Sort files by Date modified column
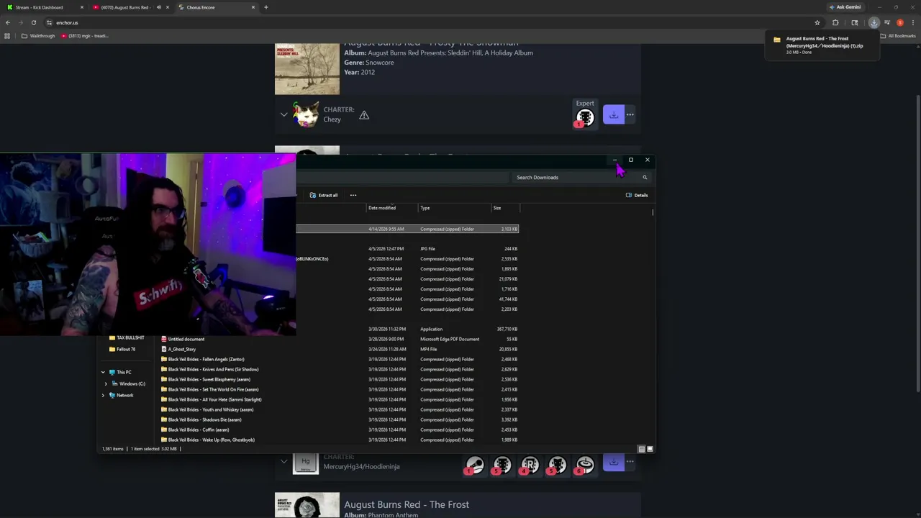The height and width of the screenshot is (518, 921). (393, 208)
